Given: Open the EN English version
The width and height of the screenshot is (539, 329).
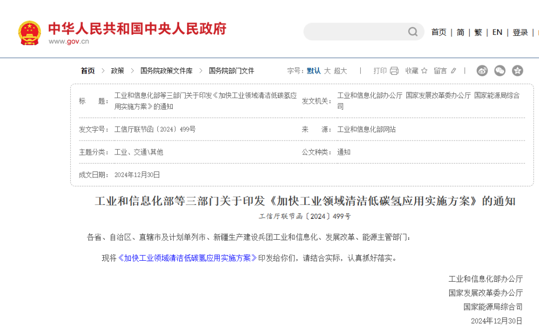Looking at the screenshot, I should tap(497, 32).
